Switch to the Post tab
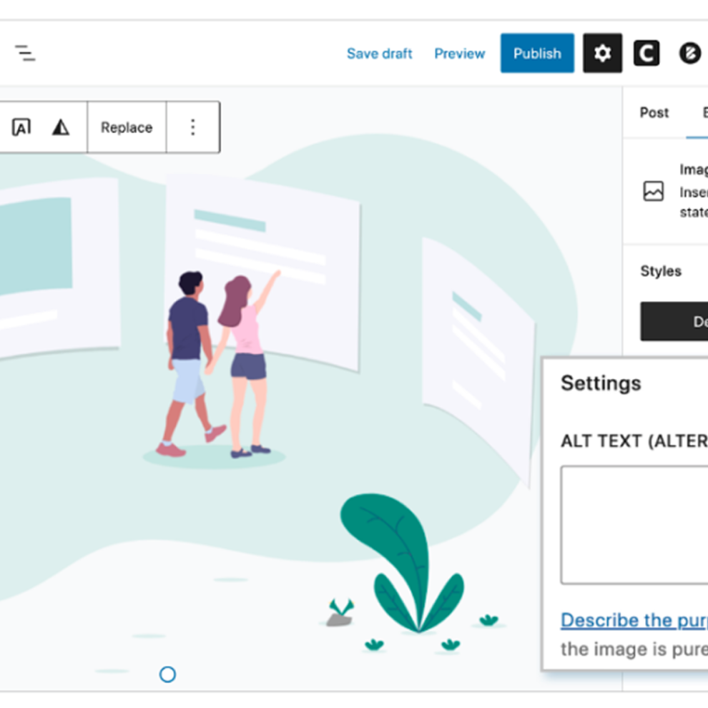708x708 pixels. 654,113
